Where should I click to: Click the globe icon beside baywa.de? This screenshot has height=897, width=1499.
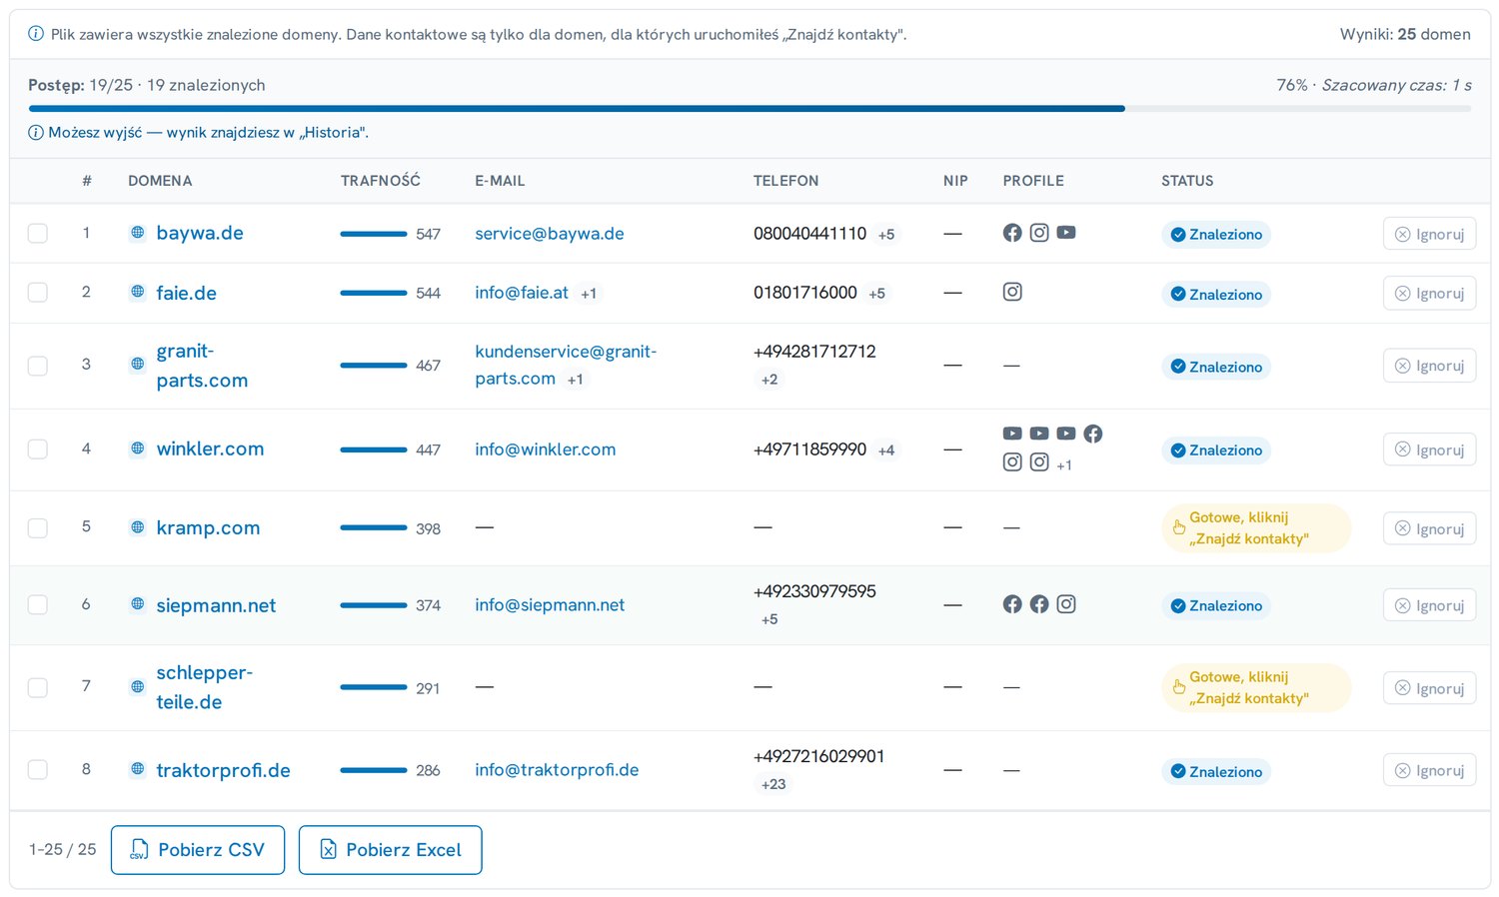tap(138, 233)
